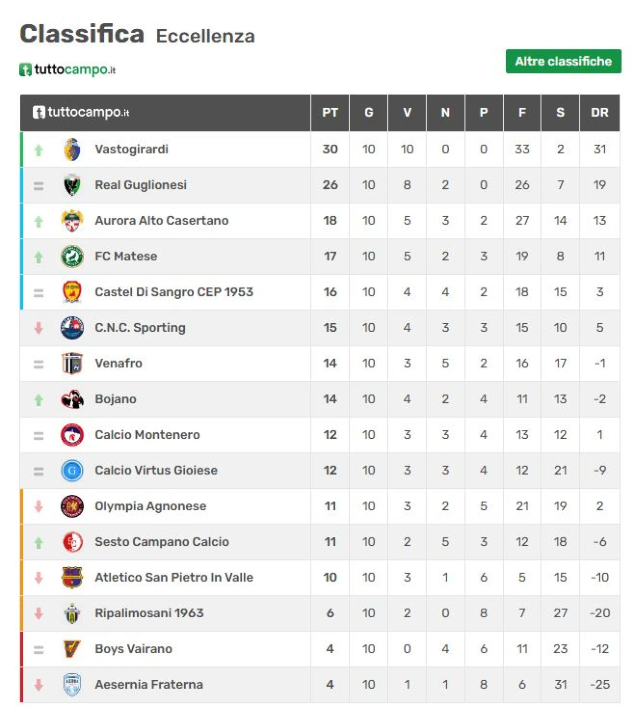Open the Olympia Agnonese team link
Viewport: 634px width, 707px height.
pos(151,506)
